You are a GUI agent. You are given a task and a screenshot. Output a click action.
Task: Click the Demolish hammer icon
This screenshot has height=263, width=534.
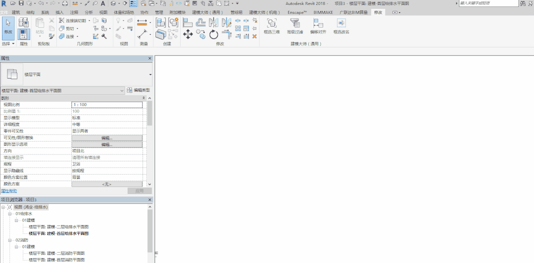coord(104,36)
